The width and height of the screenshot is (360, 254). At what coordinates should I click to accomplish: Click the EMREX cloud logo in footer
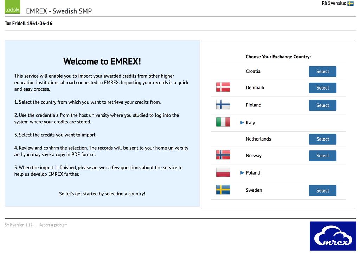click(333, 236)
